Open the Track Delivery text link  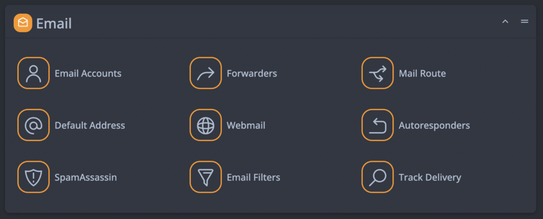(430, 178)
